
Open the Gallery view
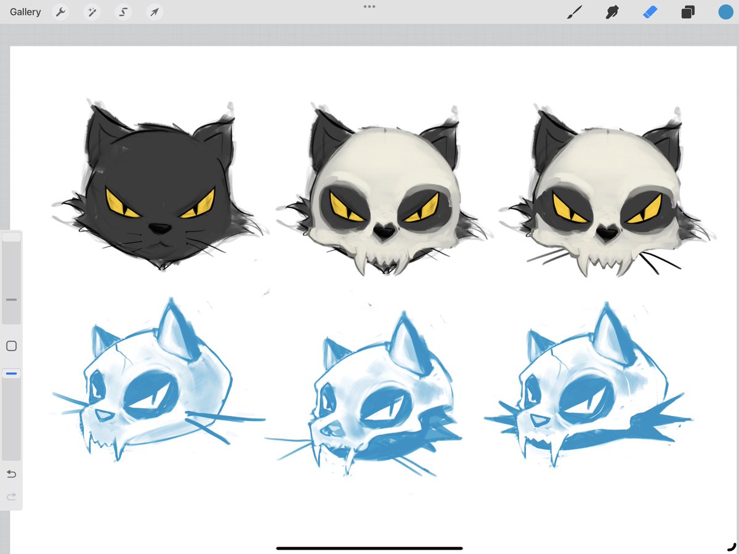(25, 12)
